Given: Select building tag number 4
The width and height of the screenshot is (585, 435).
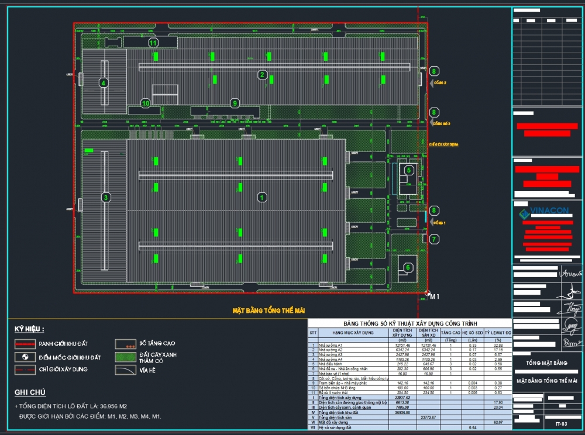Looking at the screenshot, I should point(104,83).
